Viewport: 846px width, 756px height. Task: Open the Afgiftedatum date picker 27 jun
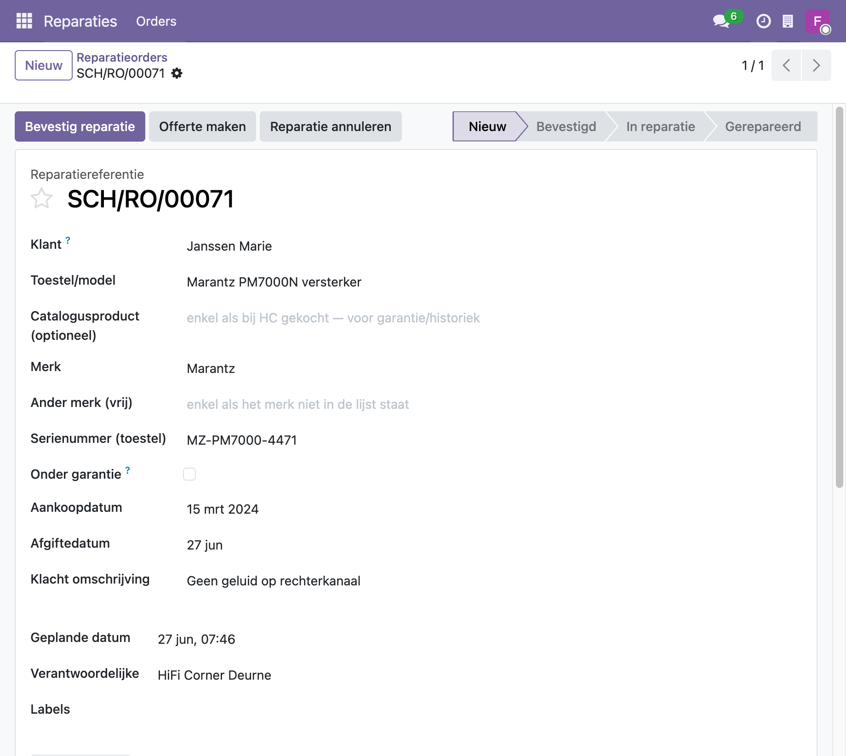(492, 545)
